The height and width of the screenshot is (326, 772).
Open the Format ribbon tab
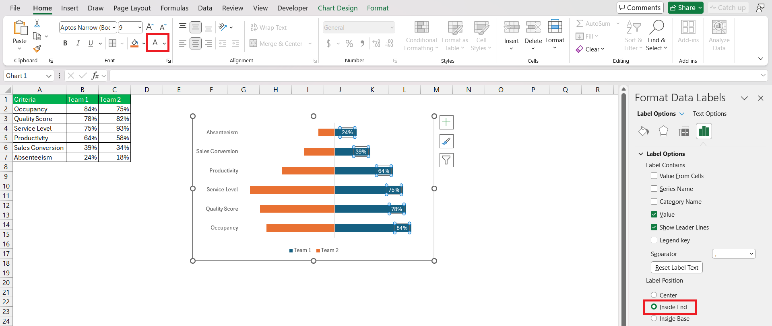[378, 8]
